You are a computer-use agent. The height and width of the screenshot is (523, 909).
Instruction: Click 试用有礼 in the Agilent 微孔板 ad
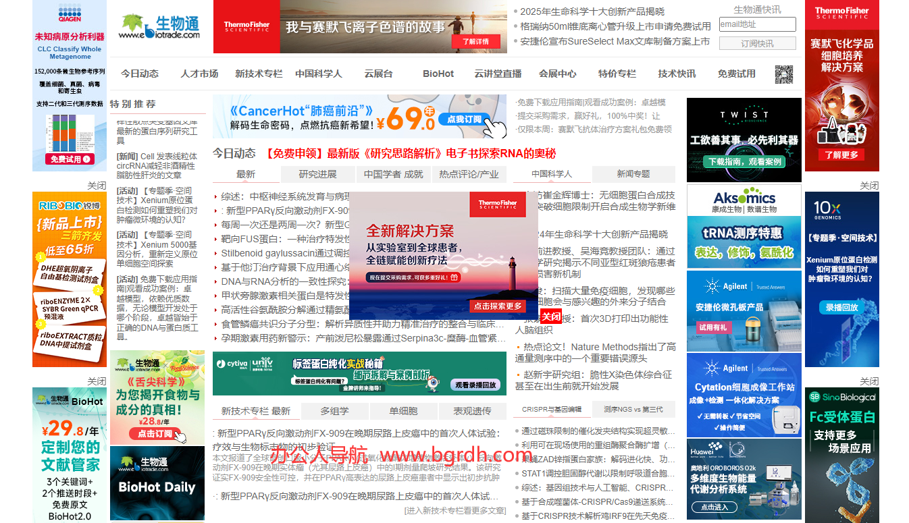(x=714, y=327)
